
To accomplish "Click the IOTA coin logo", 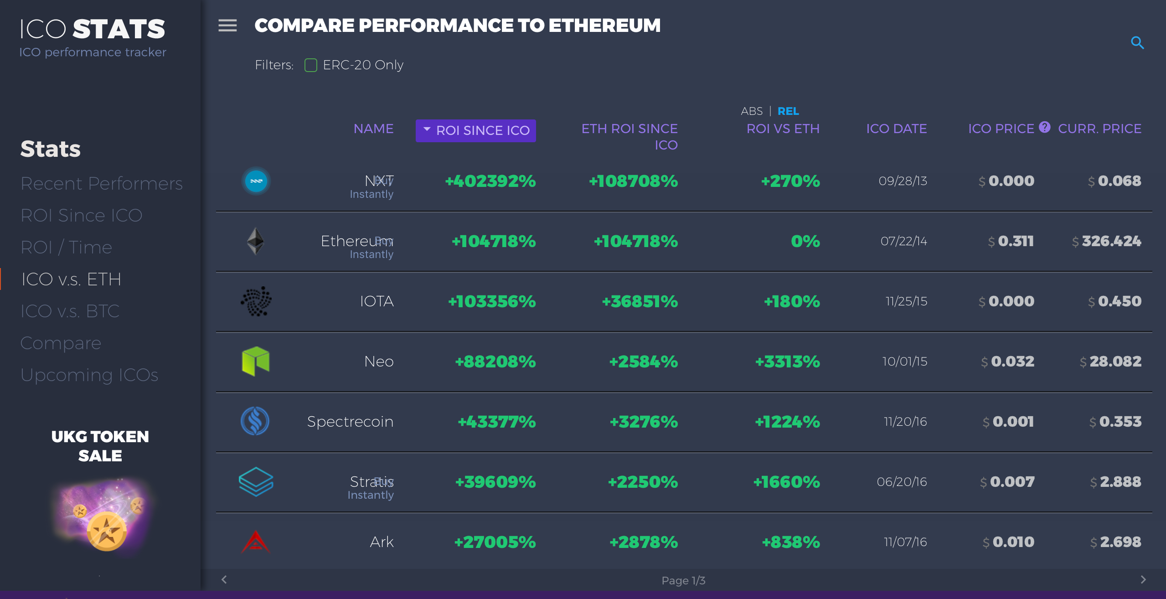I will point(256,301).
